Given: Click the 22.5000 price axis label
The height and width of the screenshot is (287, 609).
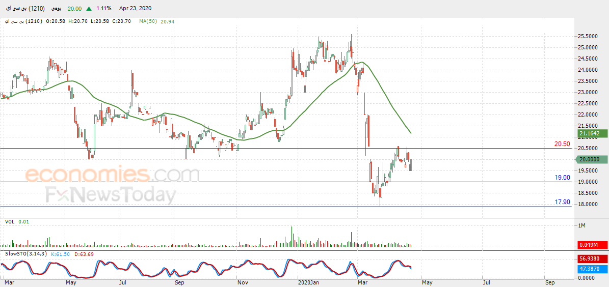Looking at the screenshot, I should pyautogui.click(x=588, y=103).
